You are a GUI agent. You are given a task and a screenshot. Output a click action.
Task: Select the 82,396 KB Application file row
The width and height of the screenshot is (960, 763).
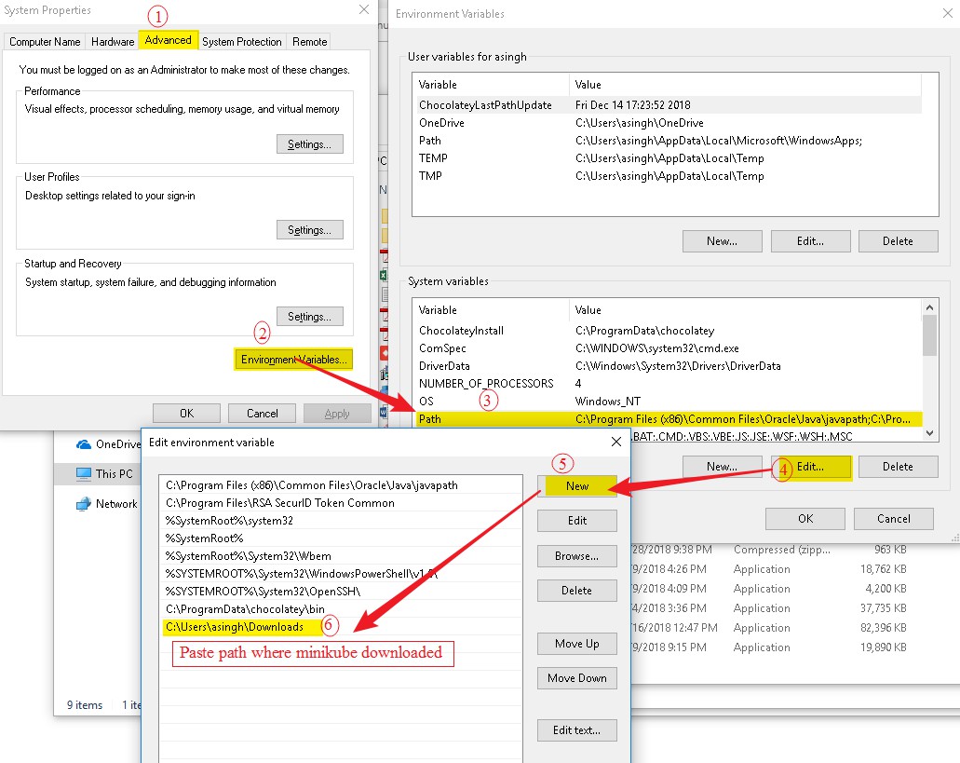click(x=770, y=628)
